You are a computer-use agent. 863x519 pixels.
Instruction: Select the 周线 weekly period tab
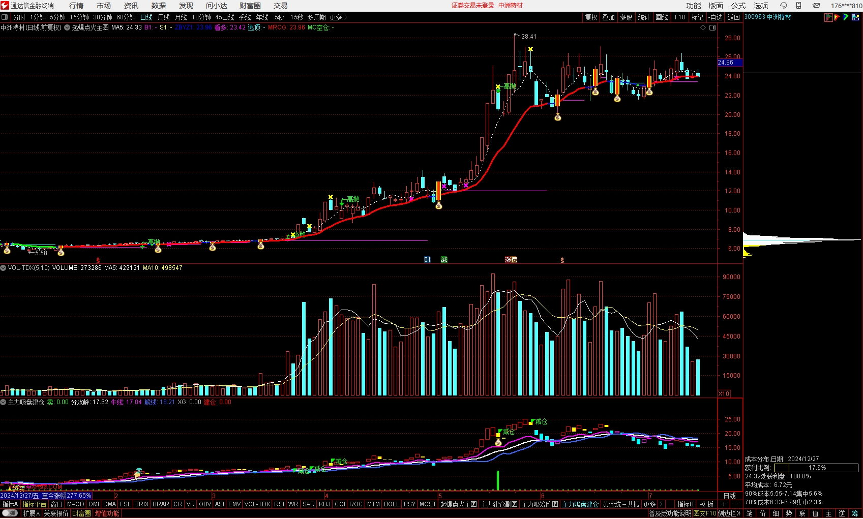click(x=164, y=17)
